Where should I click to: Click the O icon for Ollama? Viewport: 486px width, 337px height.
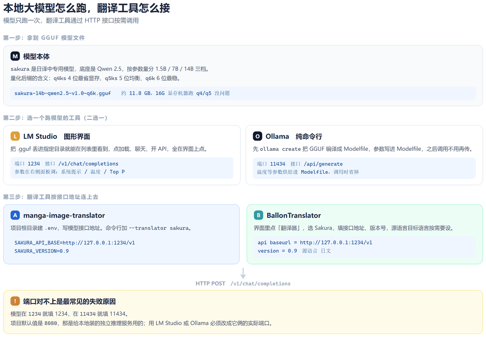pos(258,136)
